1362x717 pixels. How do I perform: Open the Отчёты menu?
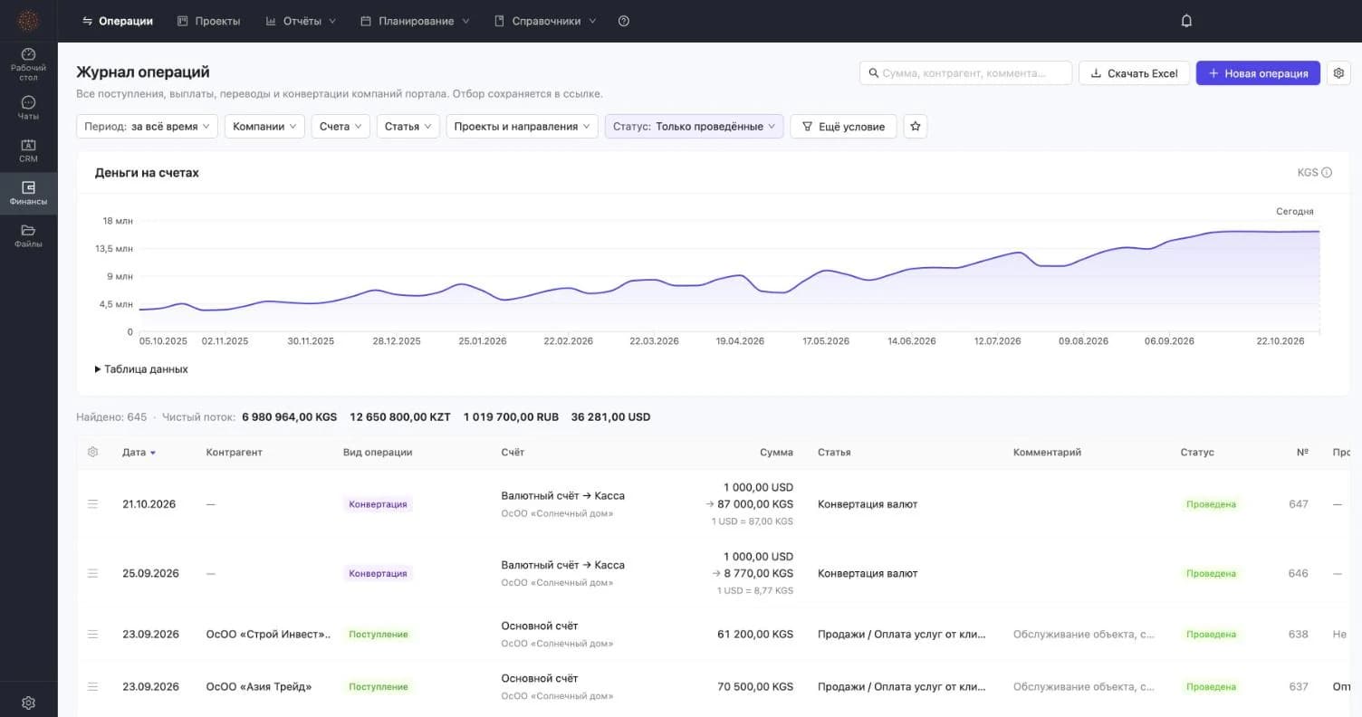(x=301, y=21)
